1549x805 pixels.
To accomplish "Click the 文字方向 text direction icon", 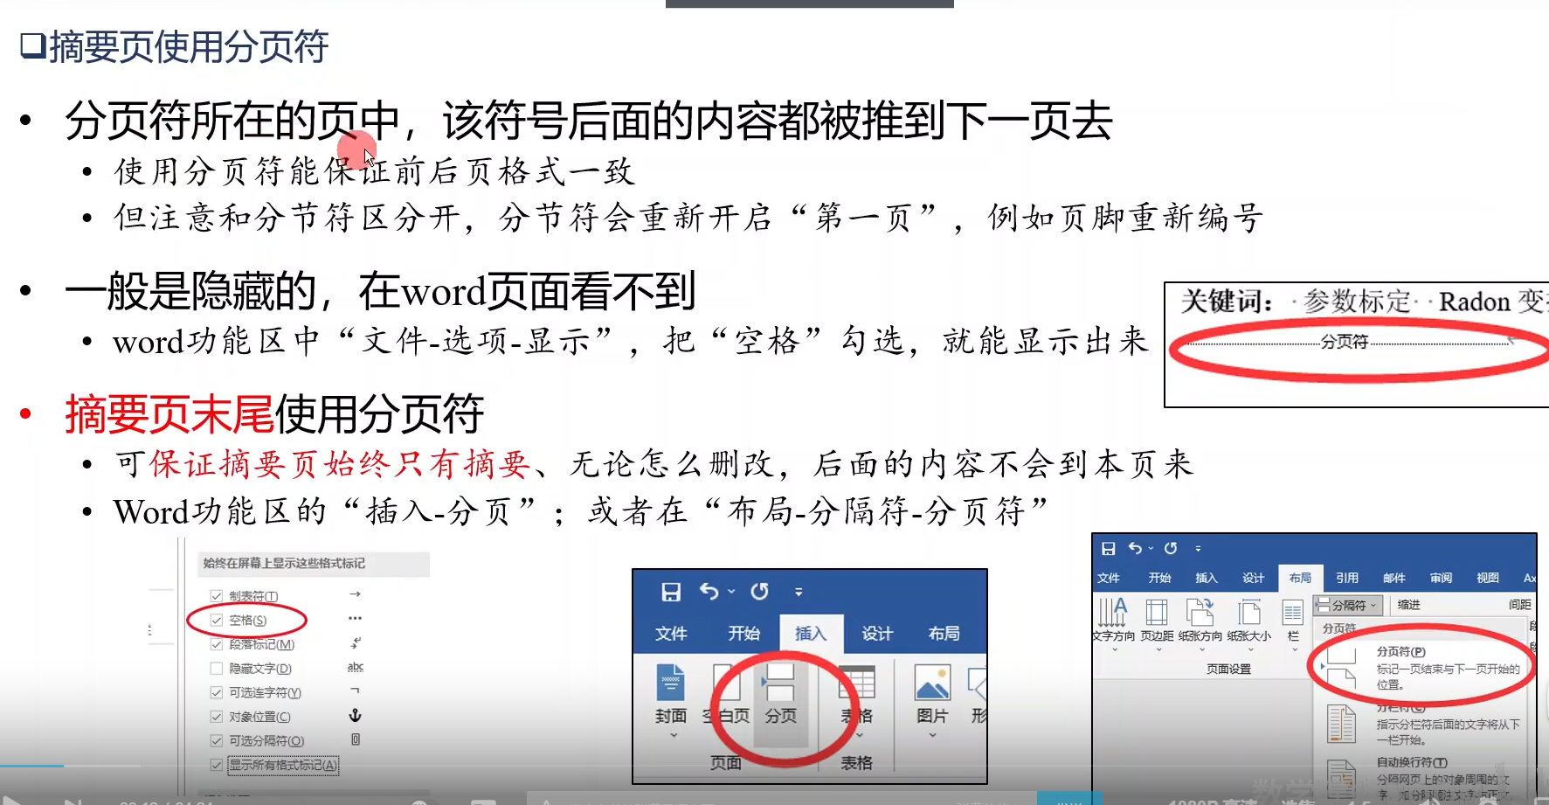I will point(1112,612).
